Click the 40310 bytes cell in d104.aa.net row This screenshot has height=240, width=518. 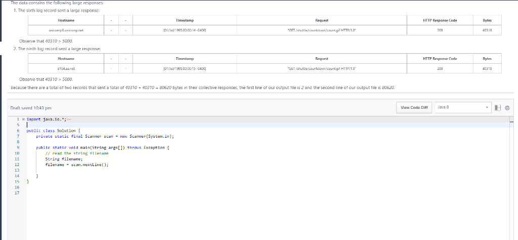click(x=487, y=68)
